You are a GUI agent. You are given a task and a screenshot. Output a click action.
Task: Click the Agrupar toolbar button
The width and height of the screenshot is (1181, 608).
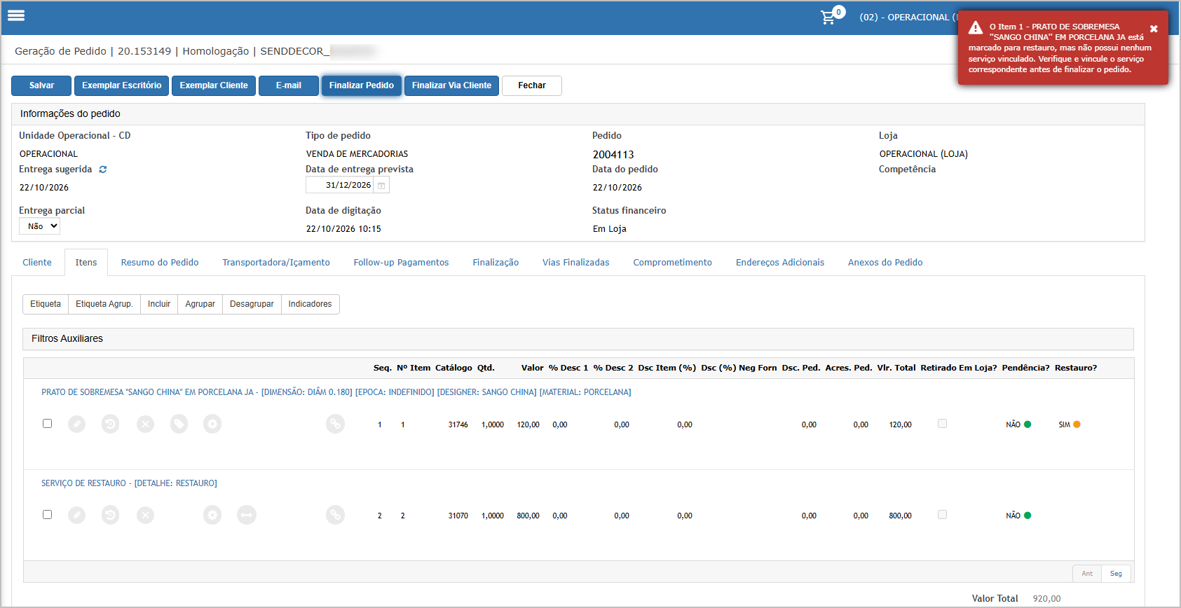coord(200,304)
